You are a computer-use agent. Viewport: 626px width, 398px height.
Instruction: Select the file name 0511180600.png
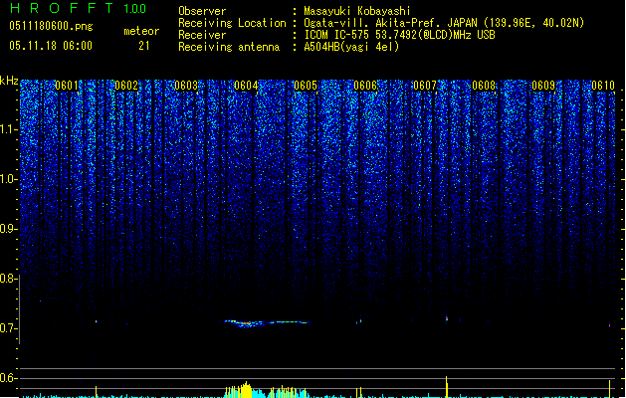[51, 26]
